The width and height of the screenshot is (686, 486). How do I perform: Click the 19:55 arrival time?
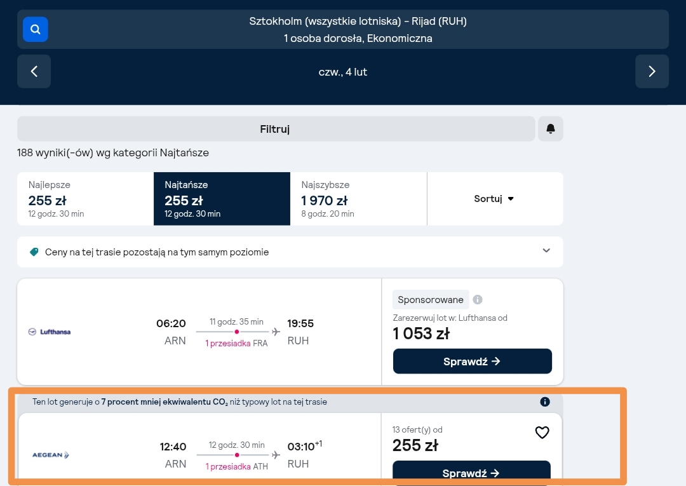300,323
